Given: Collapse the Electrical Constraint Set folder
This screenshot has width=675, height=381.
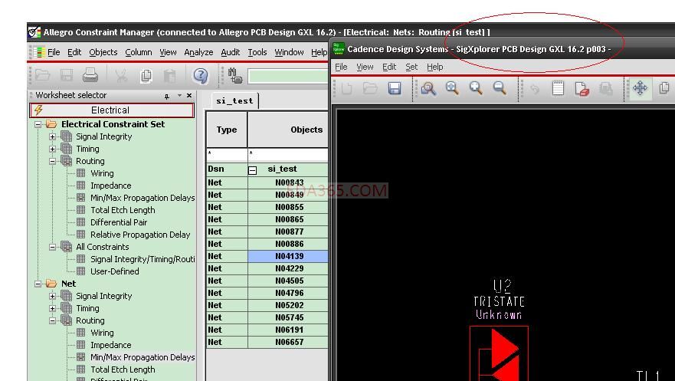Looking at the screenshot, I should (x=38, y=124).
